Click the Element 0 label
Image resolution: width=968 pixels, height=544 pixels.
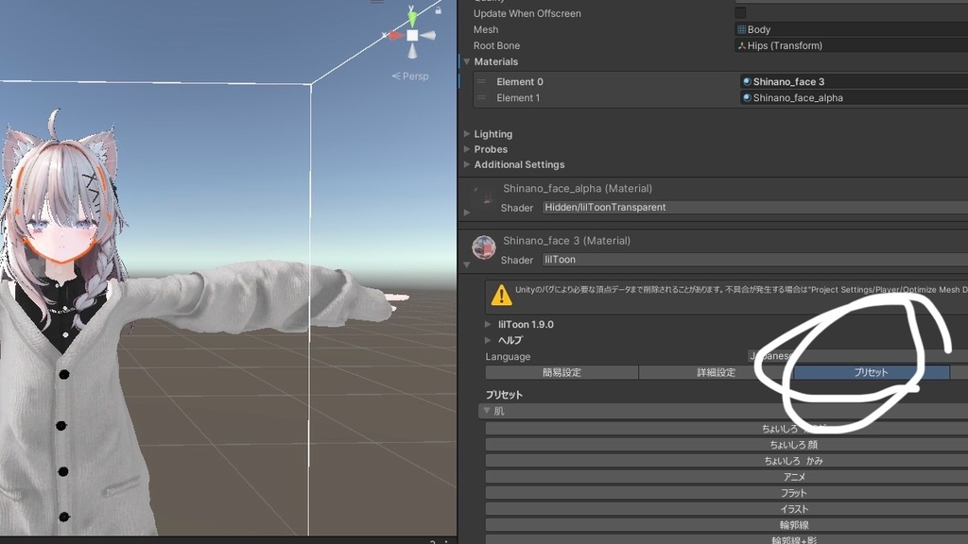520,81
